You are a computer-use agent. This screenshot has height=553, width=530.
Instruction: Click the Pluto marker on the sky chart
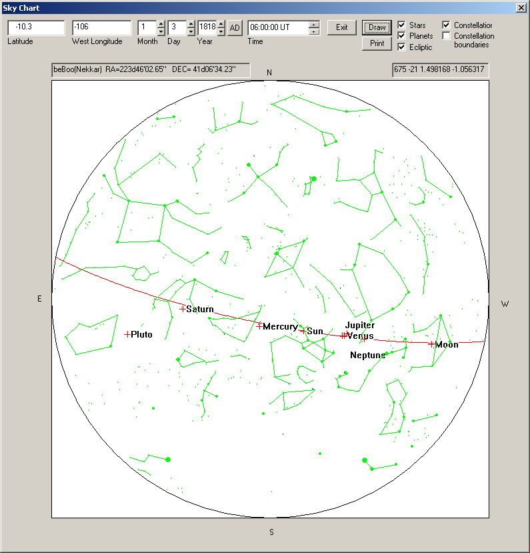point(127,334)
